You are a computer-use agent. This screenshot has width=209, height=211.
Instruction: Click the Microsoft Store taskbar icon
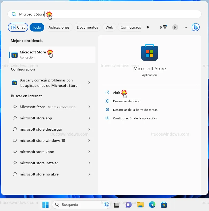164,205
